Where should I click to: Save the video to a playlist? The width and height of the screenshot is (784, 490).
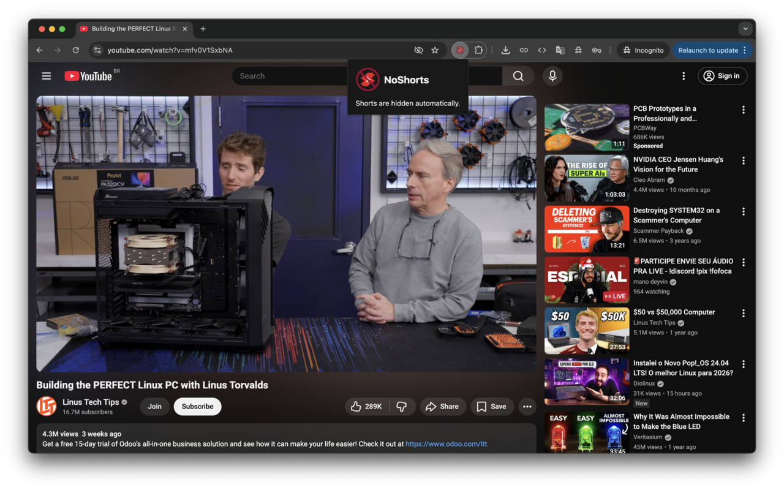pos(492,407)
